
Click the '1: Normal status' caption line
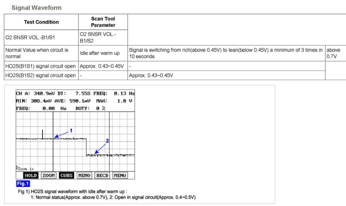pyautogui.click(x=113, y=197)
